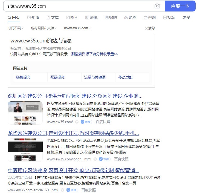197x196 pixels.
Task: Open 到搜索资源平台分析收录量 link
Action: pyautogui.click(x=95, y=54)
